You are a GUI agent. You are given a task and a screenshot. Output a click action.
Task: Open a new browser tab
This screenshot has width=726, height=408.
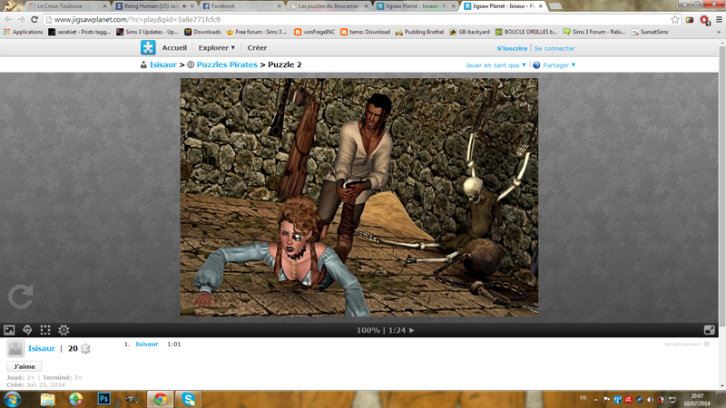(x=555, y=6)
